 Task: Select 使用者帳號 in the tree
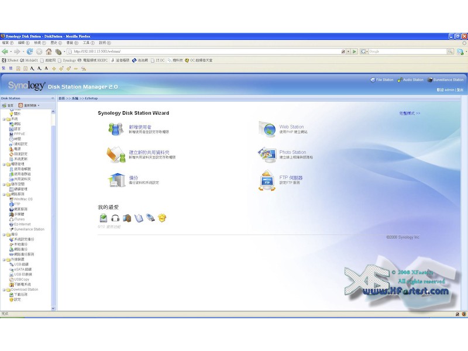click(20, 169)
